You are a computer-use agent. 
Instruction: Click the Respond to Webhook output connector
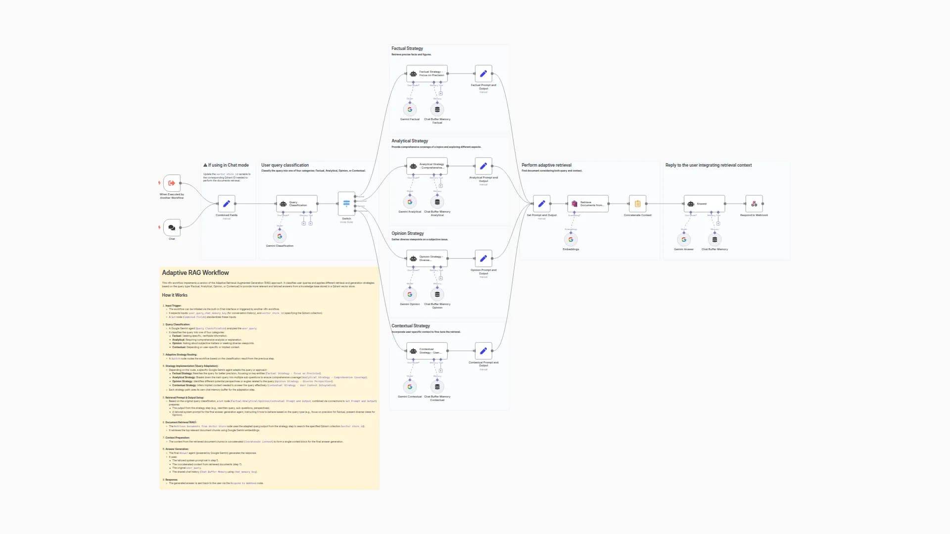tap(763, 204)
